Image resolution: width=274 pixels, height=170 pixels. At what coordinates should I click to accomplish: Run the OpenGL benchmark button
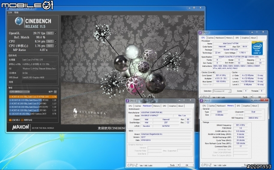(50, 33)
